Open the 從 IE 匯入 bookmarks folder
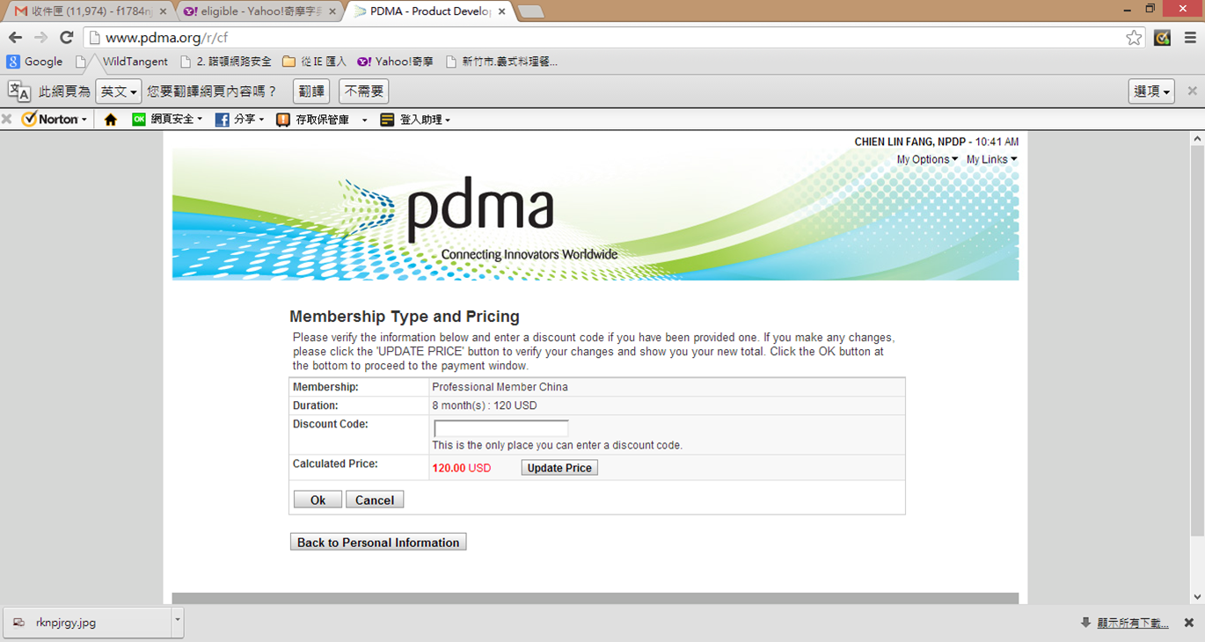Image resolution: width=1205 pixels, height=642 pixels. [x=315, y=62]
